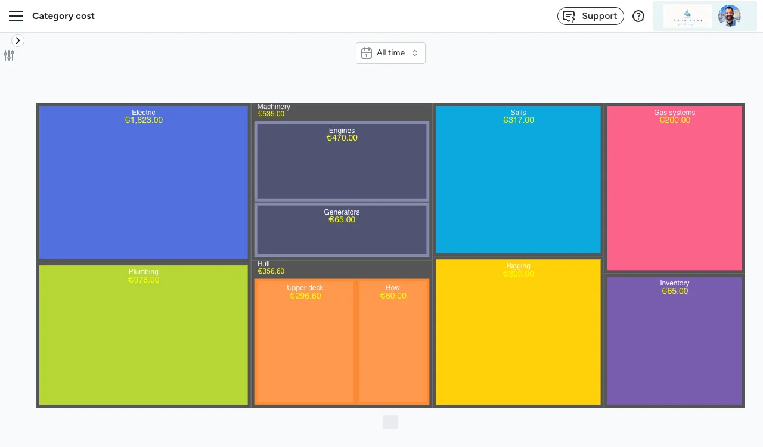The width and height of the screenshot is (763, 447).
Task: Click the 'YOUR NAME' sailboat logo
Action: point(687,16)
